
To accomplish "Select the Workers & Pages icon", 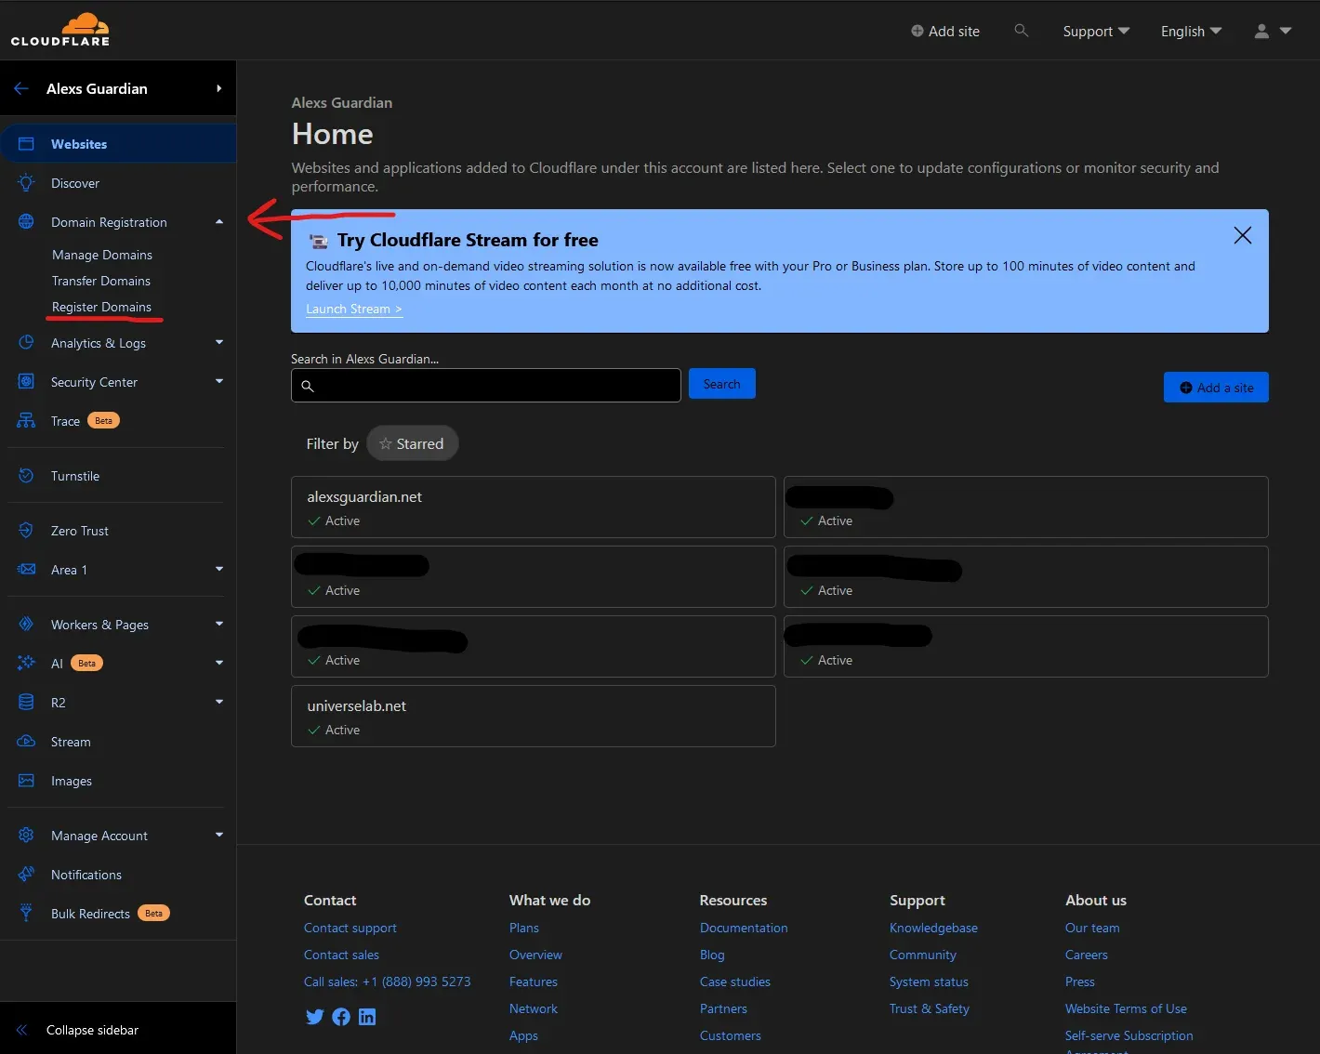I will 25,624.
